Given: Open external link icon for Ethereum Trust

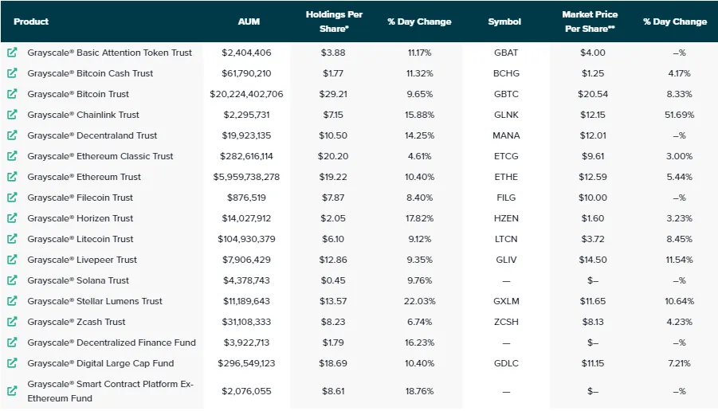Looking at the screenshot, I should (13, 177).
